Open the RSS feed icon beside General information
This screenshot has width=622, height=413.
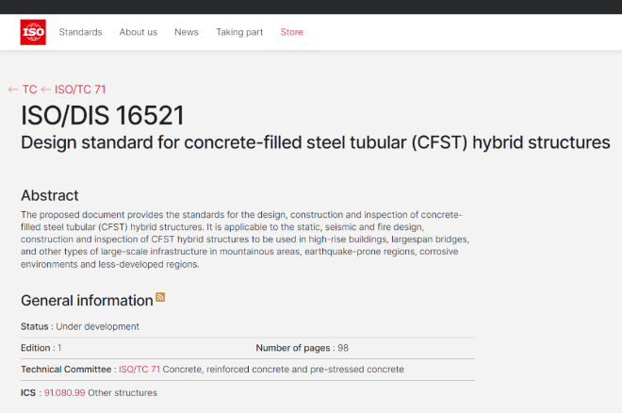pos(161,297)
